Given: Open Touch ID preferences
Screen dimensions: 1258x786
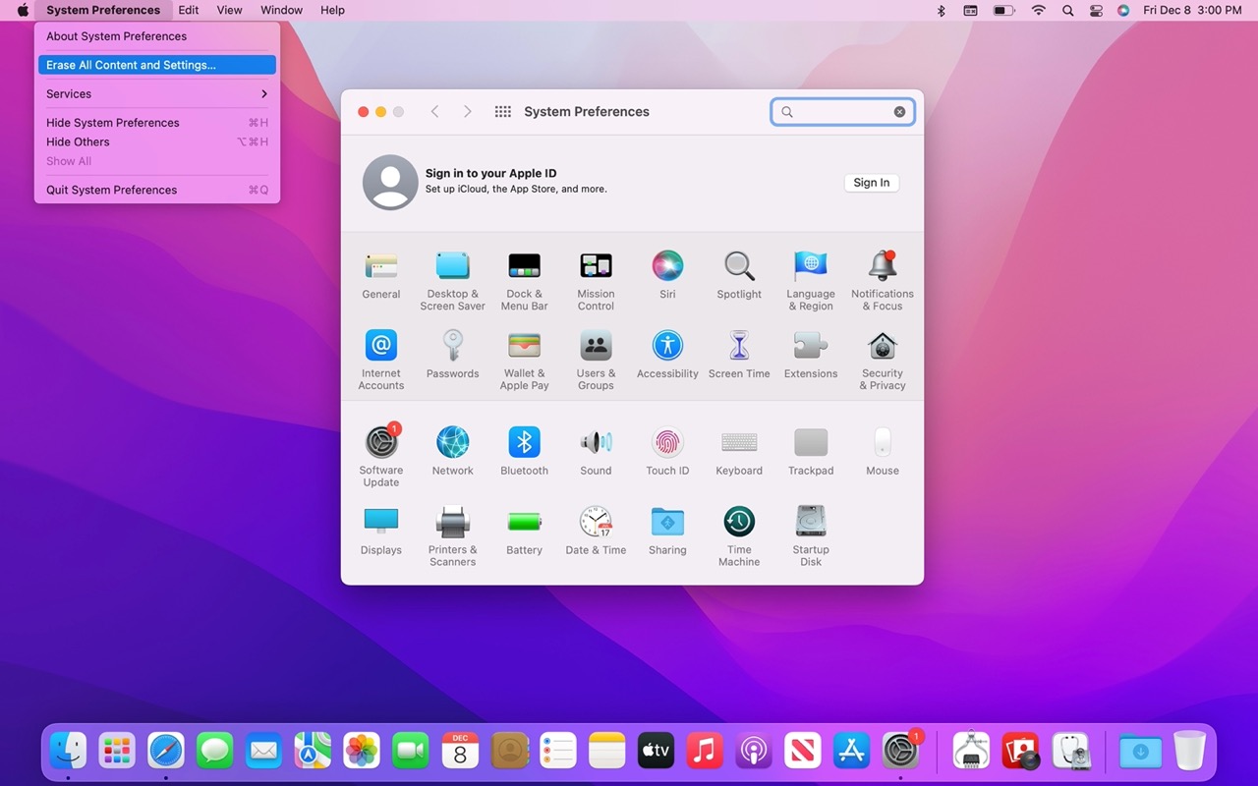Looking at the screenshot, I should point(667,451).
